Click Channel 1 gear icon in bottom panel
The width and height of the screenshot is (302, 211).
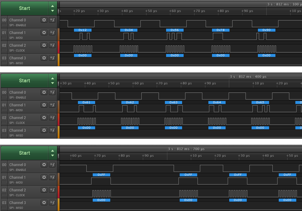pos(44,177)
